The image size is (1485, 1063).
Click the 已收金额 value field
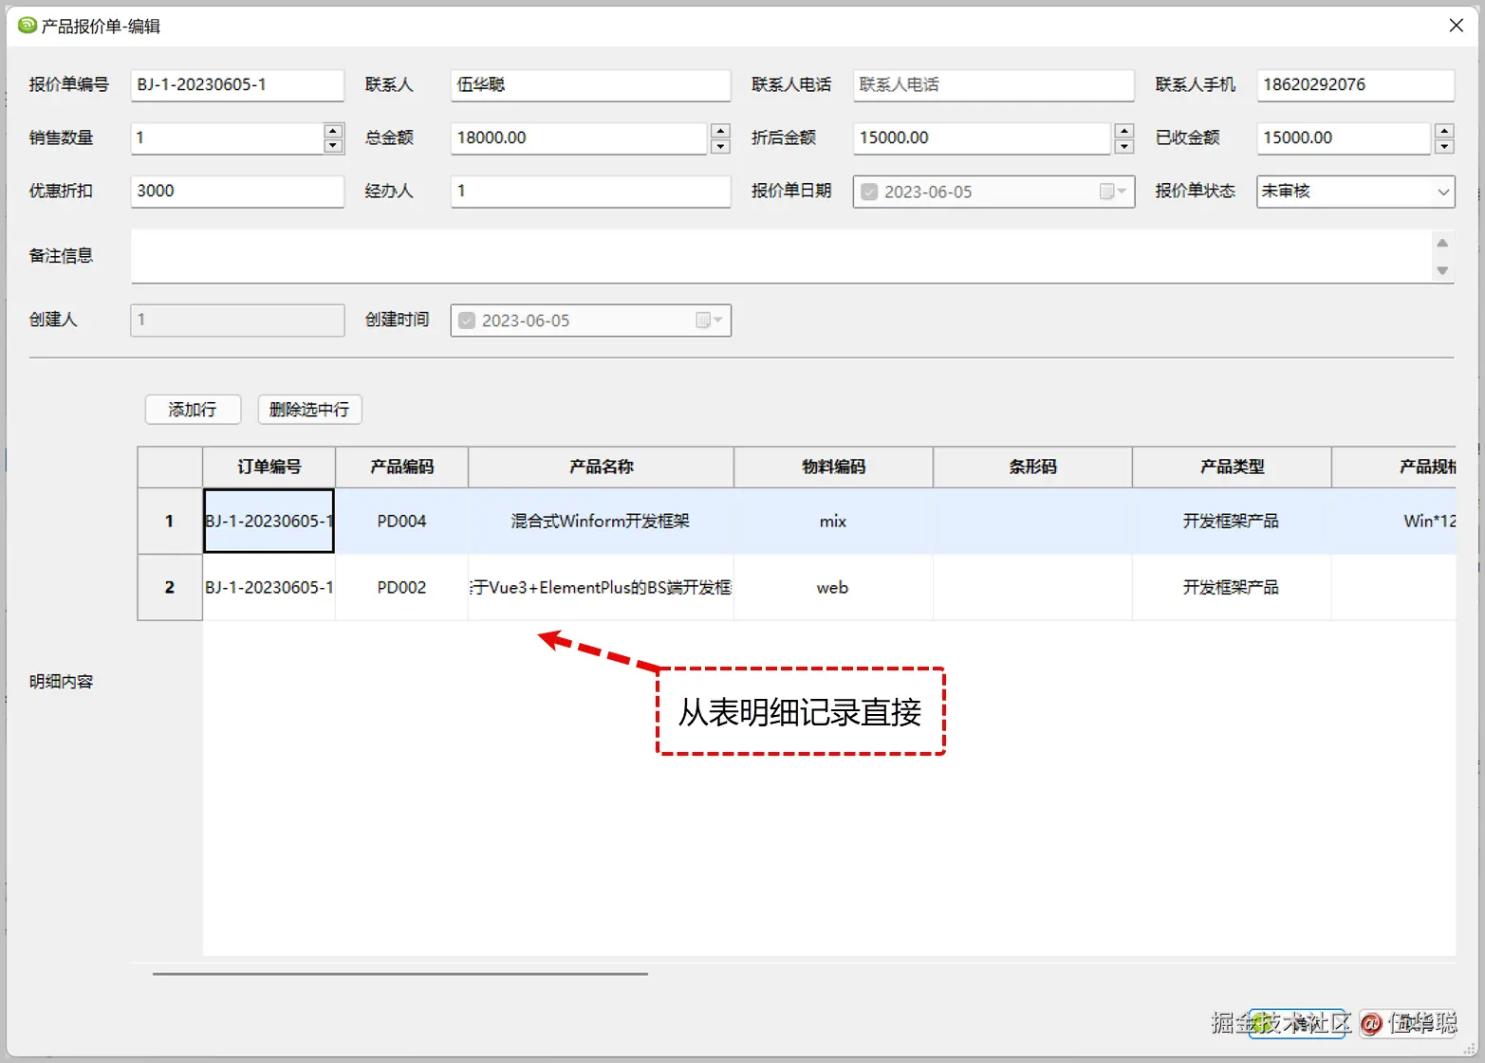(1344, 137)
